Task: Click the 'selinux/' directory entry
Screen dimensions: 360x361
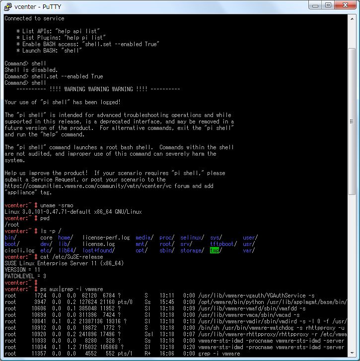Action: coord(192,238)
